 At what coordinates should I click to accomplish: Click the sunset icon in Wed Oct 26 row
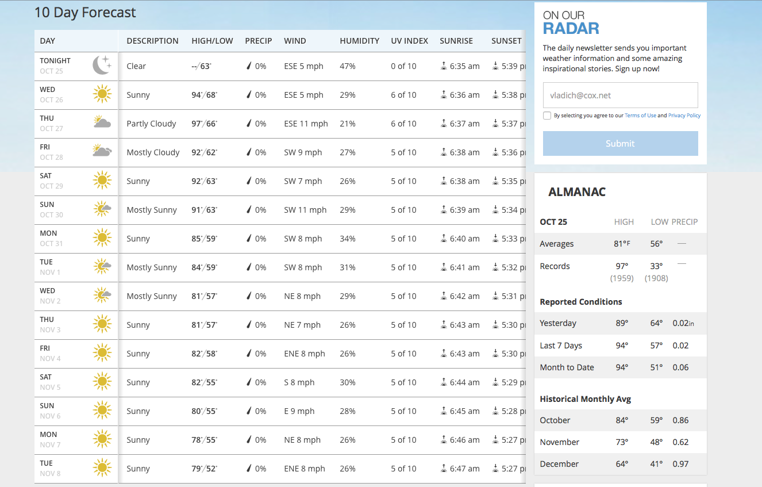pyautogui.click(x=495, y=95)
